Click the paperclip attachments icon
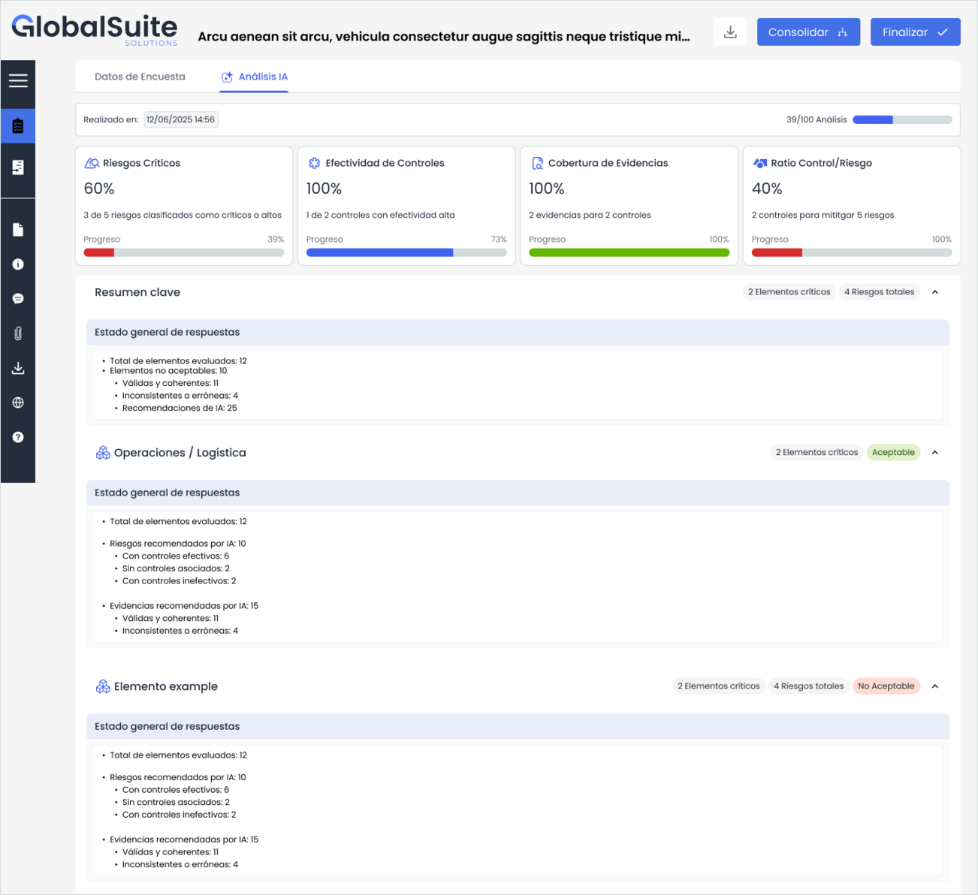Viewport: 978px width, 895px height. [x=18, y=333]
